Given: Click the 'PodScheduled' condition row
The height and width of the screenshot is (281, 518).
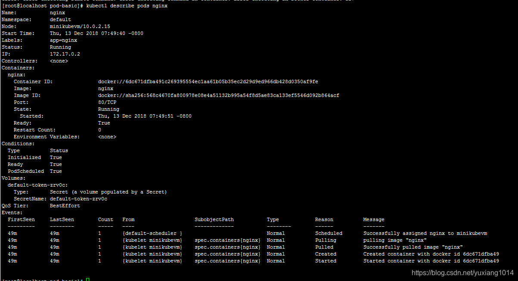Looking at the screenshot, I should [34, 171].
